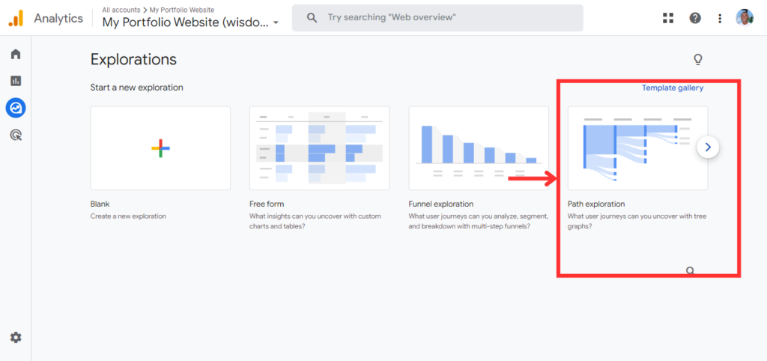Open the Help question mark icon
This screenshot has width=767, height=361.
(x=695, y=18)
